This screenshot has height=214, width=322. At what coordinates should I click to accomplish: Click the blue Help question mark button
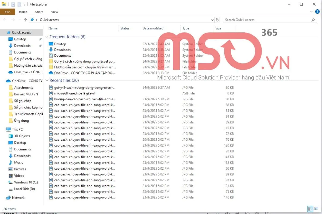click(317, 12)
